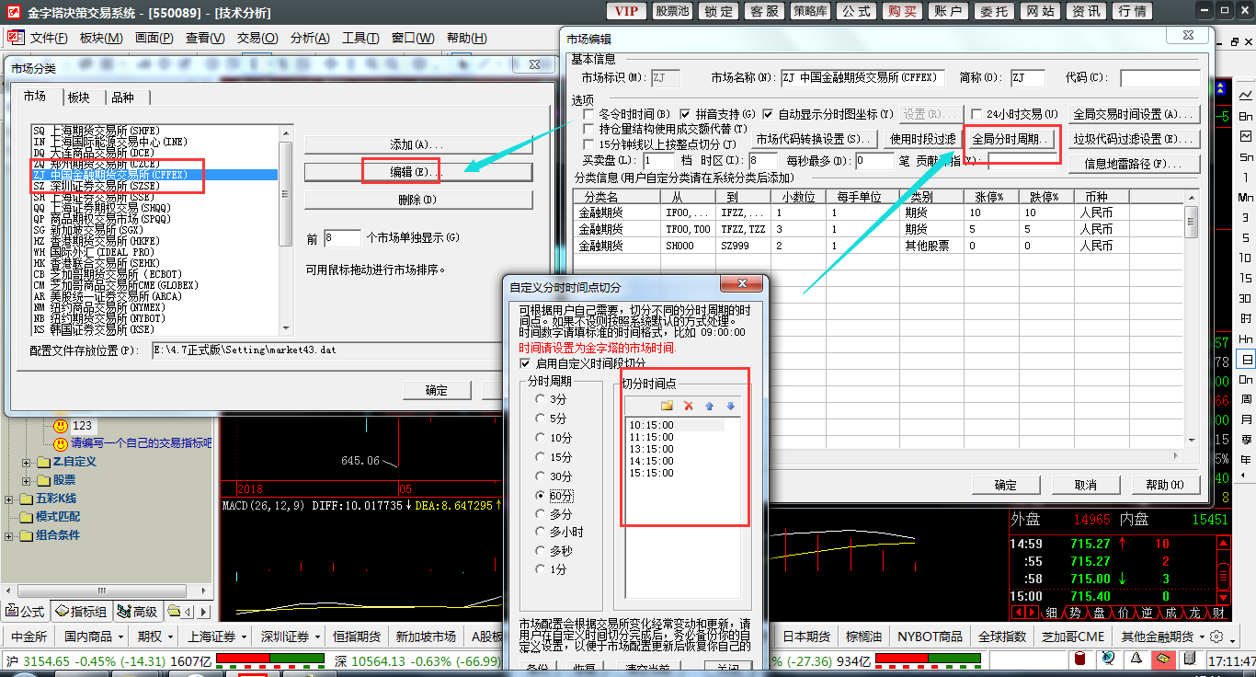Image resolution: width=1256 pixels, height=677 pixels.
Task: Select the 30分 period radio button
Action: pos(541,476)
